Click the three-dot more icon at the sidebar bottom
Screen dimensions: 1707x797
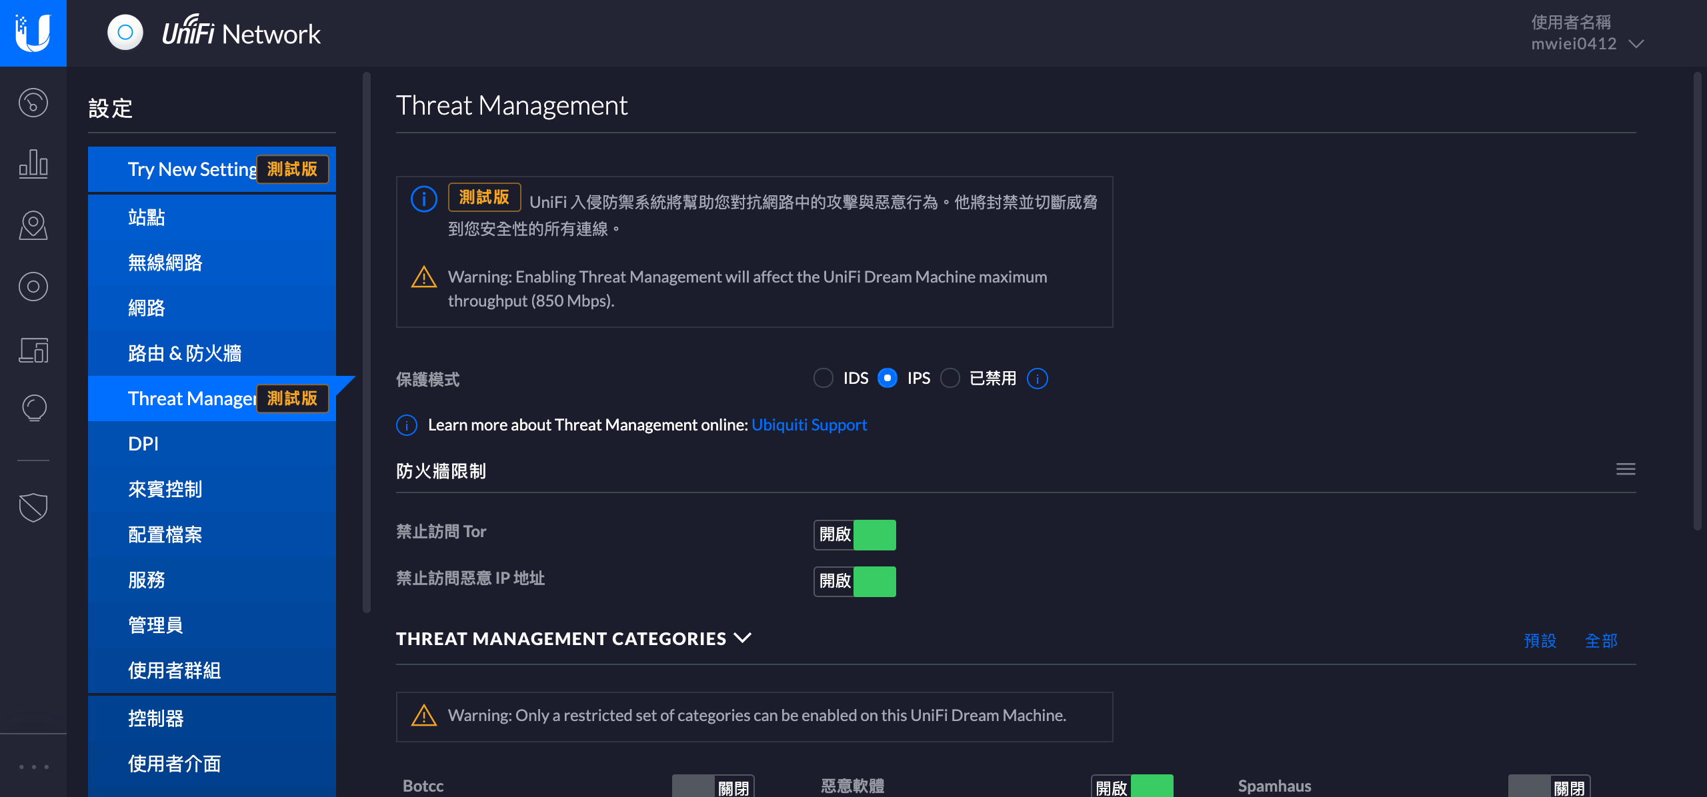33,766
